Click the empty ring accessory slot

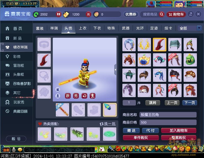pyautogui.click(x=44, y=44)
